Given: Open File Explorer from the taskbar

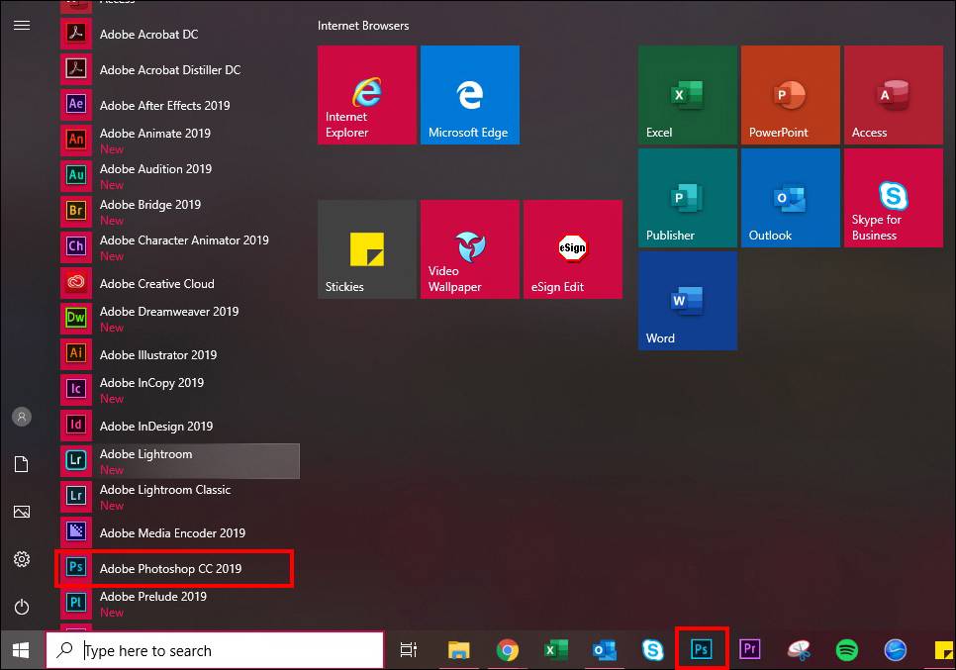Looking at the screenshot, I should click(x=459, y=650).
